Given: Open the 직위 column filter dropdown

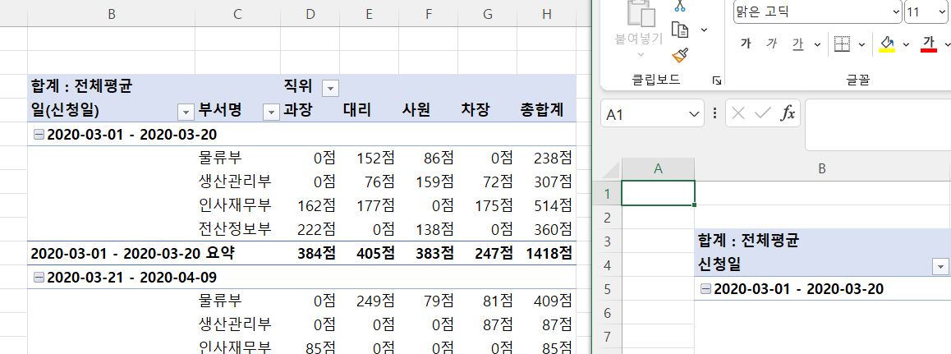Looking at the screenshot, I should point(329,88).
